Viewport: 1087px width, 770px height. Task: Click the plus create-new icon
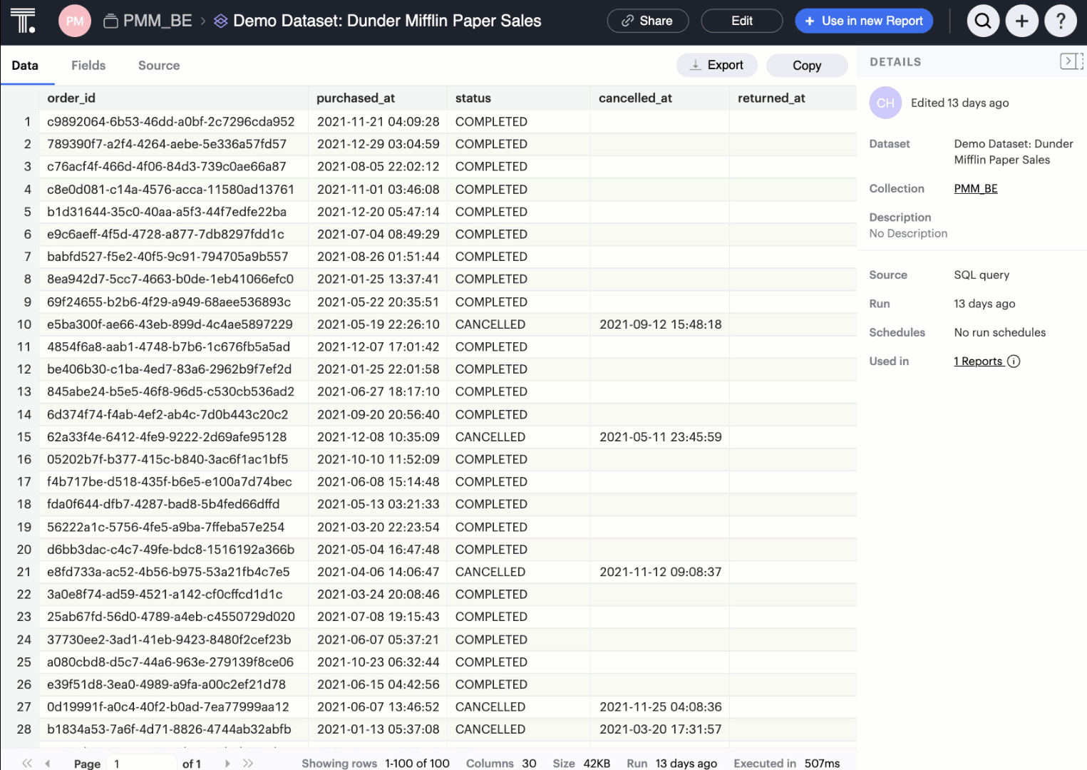1021,21
